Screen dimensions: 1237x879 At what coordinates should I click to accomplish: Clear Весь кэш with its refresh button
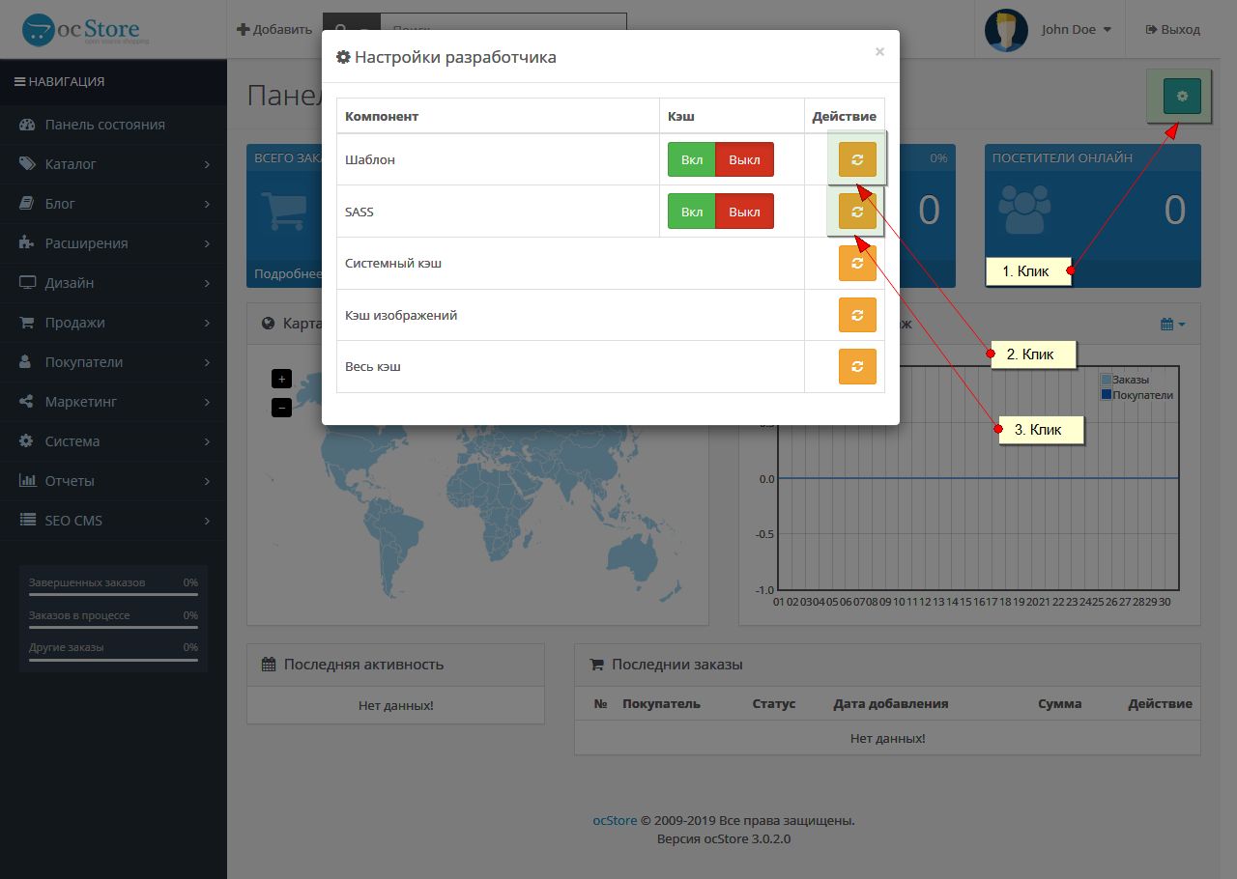pos(857,366)
